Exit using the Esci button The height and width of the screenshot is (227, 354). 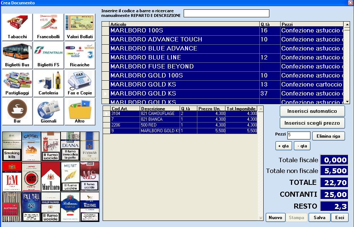[340, 218]
